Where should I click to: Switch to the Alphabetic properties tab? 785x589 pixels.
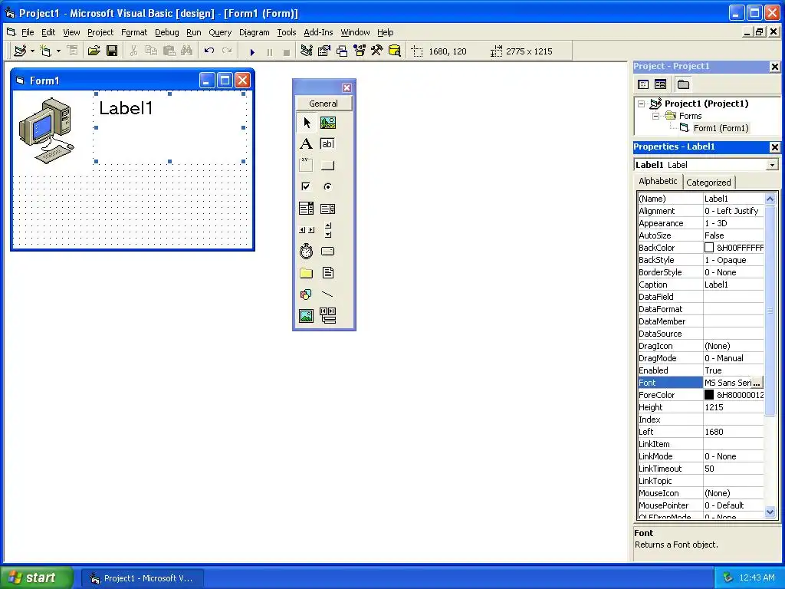coord(658,181)
